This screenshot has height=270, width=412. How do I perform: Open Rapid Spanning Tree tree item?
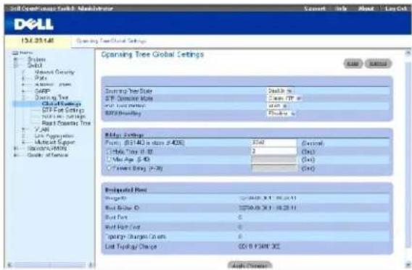click(x=66, y=123)
